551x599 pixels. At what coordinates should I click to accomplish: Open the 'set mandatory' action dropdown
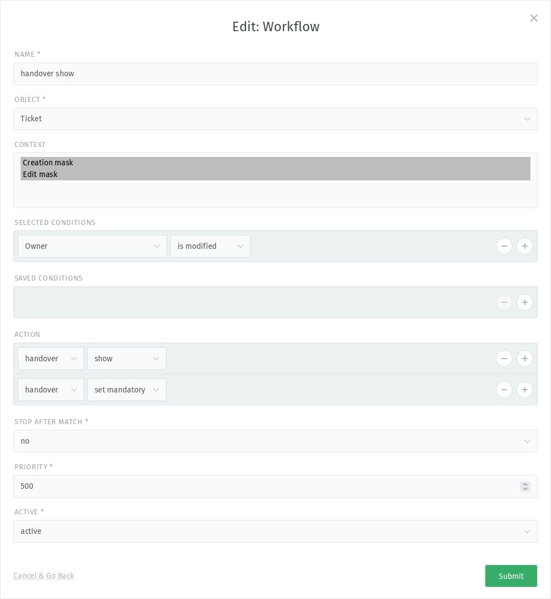(x=127, y=390)
